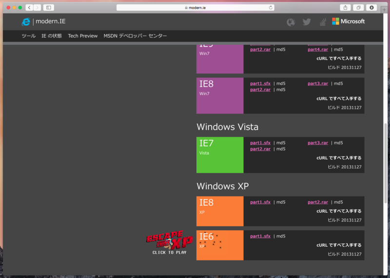
Task: Download part1.sfx for IE8 XP
Action: coord(260,202)
